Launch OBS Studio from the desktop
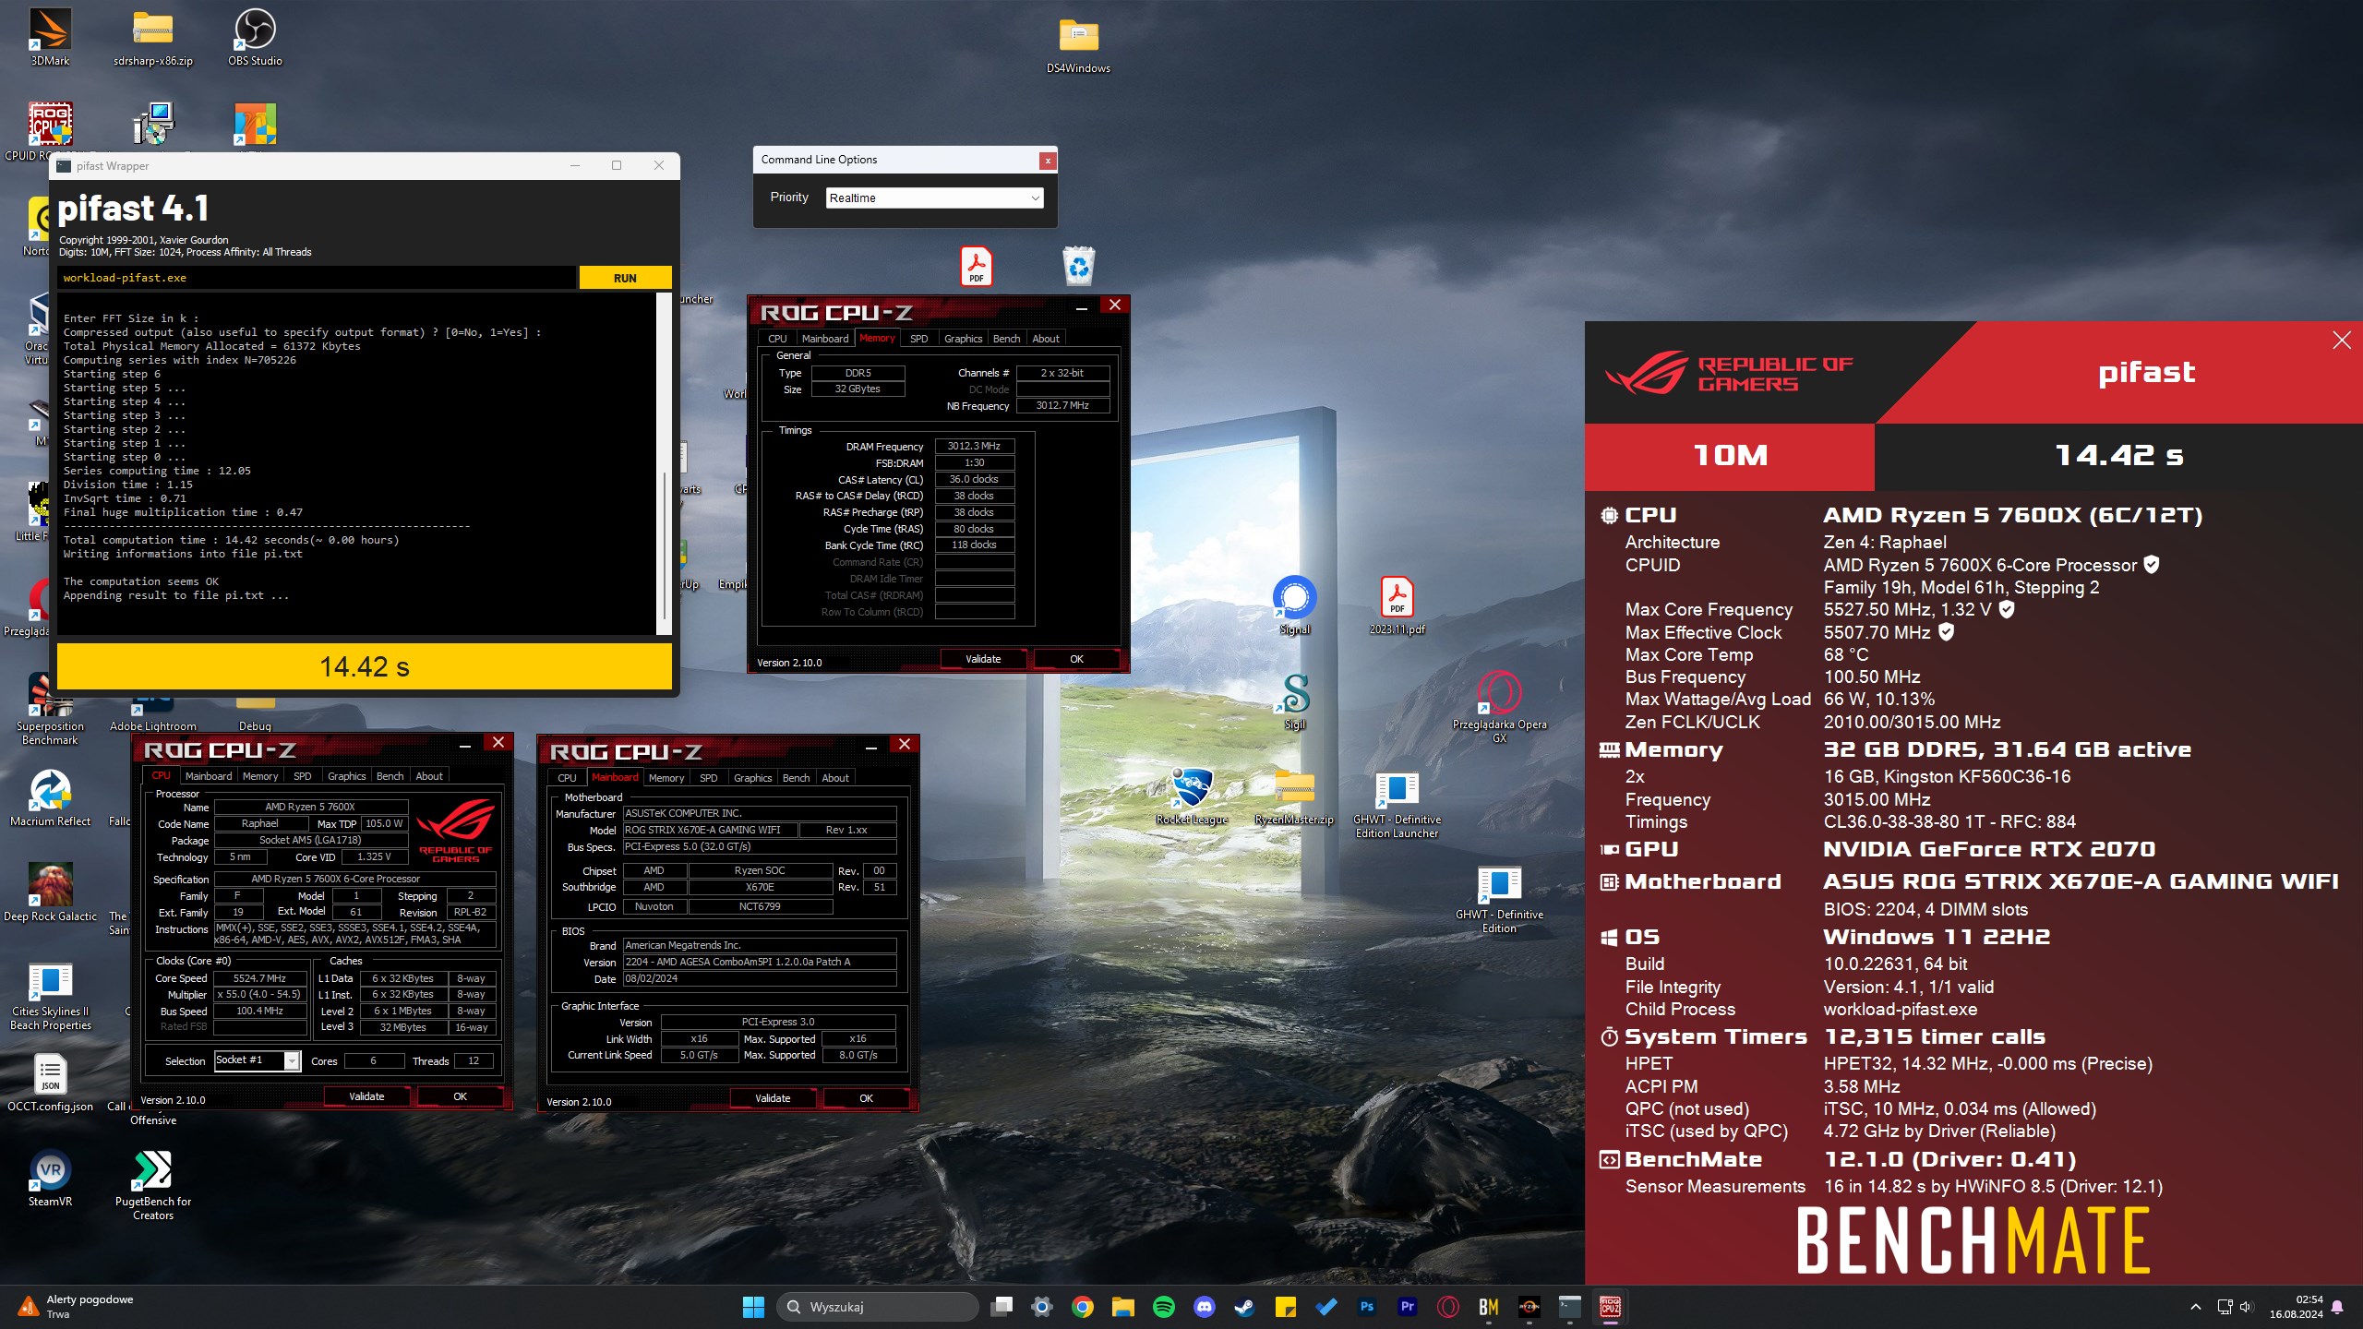This screenshot has height=1329, width=2363. [x=255, y=37]
